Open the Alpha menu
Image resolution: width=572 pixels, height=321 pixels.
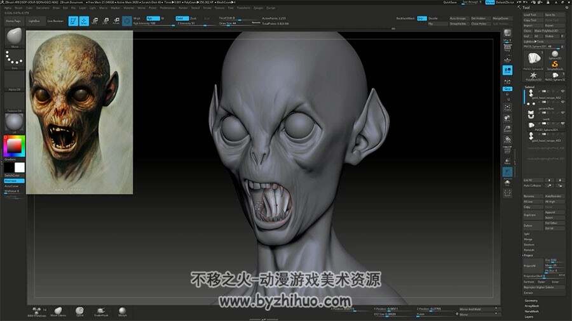click(x=8, y=8)
